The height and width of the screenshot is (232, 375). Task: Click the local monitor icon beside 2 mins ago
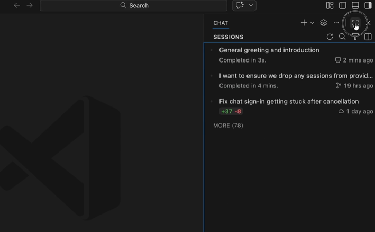coord(337,60)
